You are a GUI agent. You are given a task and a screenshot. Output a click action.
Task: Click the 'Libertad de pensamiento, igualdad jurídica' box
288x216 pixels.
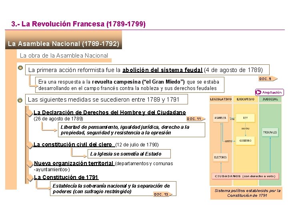coord(132,130)
